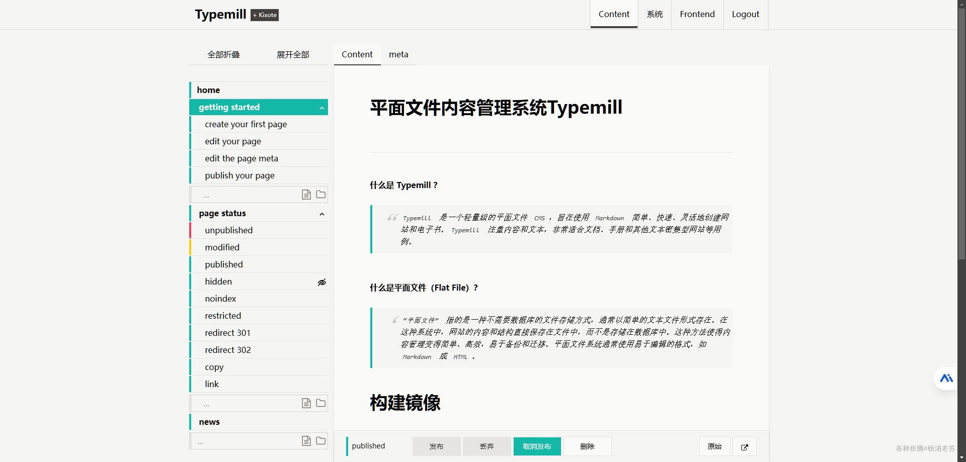
Task: Open the home page in navigation
Action: pyautogui.click(x=259, y=90)
